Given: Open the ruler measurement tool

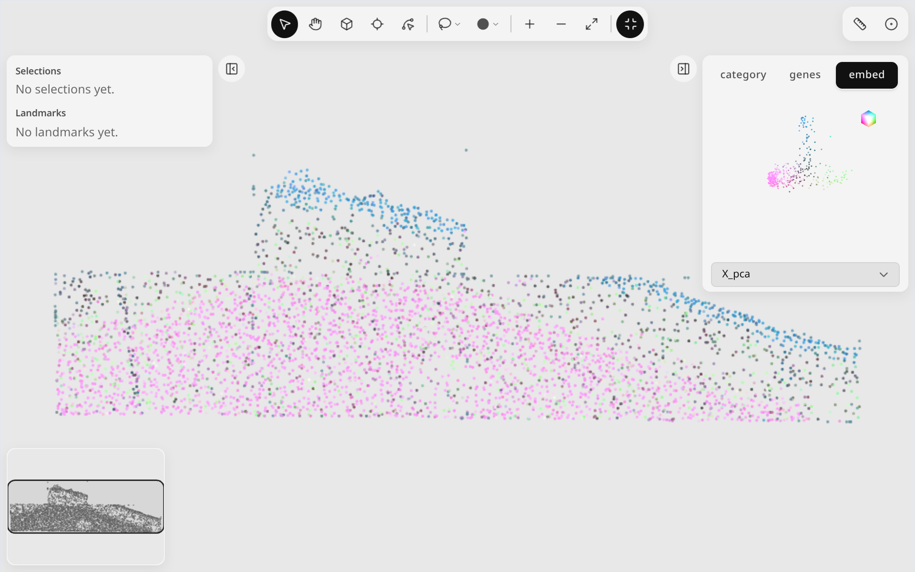Looking at the screenshot, I should (x=860, y=24).
